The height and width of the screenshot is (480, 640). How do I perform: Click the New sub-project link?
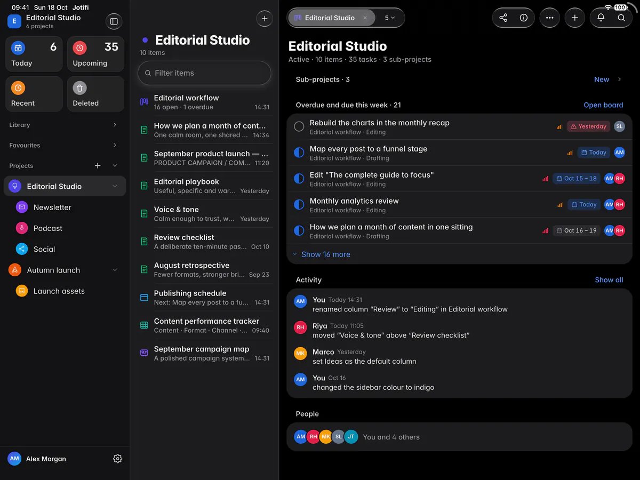[x=602, y=79]
